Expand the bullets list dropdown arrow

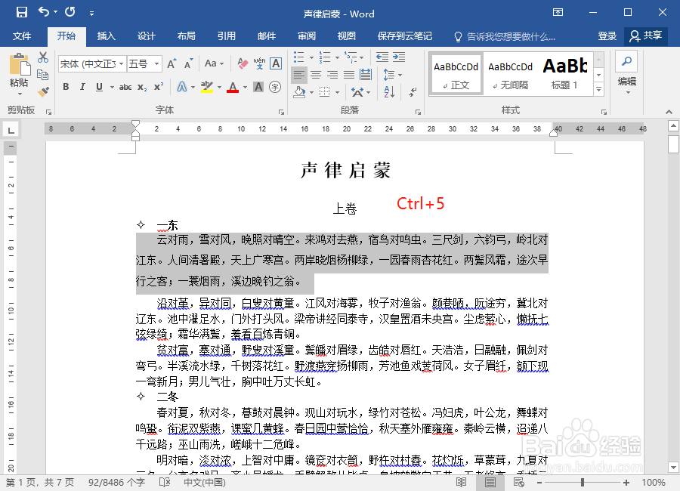(x=311, y=57)
